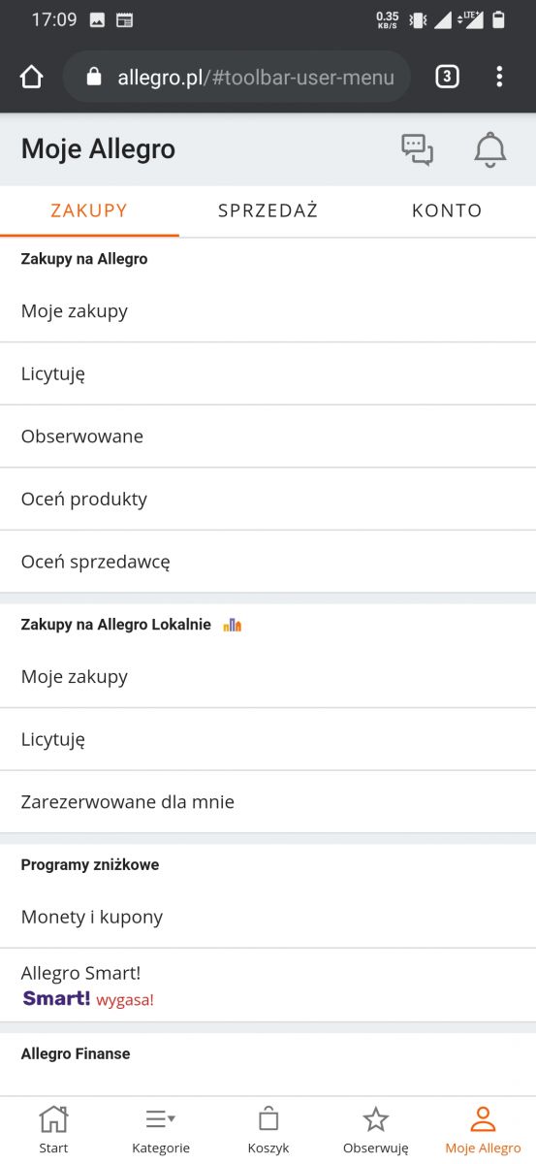Viewport: 536px width, 1164px height.
Task: Switch to the KONTO tab
Action: pos(447,210)
